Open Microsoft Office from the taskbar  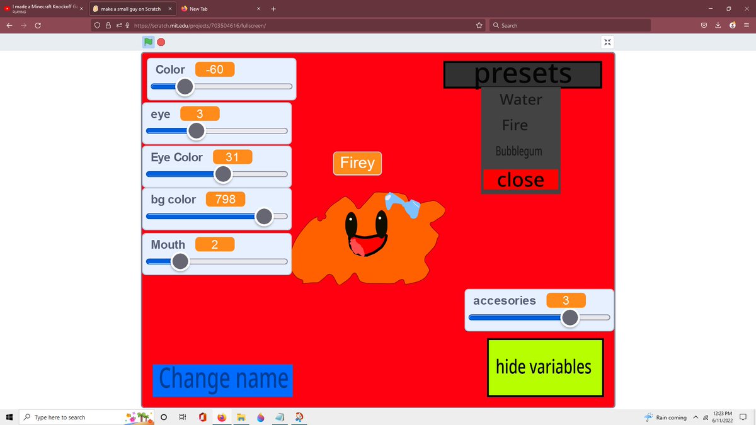coord(202,417)
